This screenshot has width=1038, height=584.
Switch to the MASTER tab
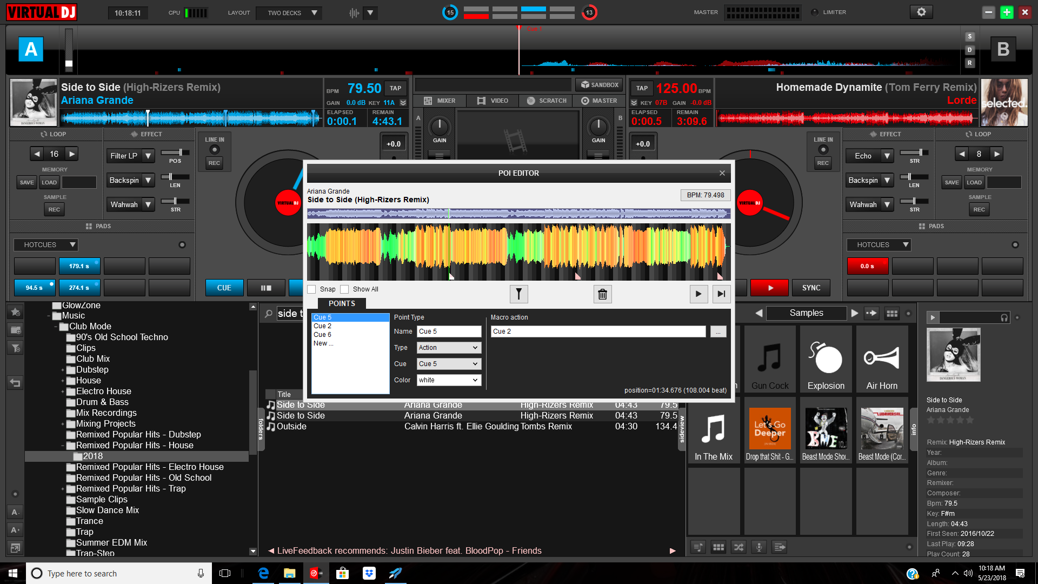[x=599, y=101]
